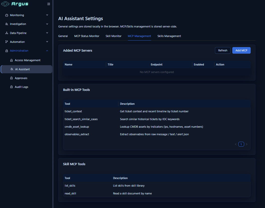Click the AI Assistant sidebar icon
The width and height of the screenshot is (265, 208).
point(12,69)
